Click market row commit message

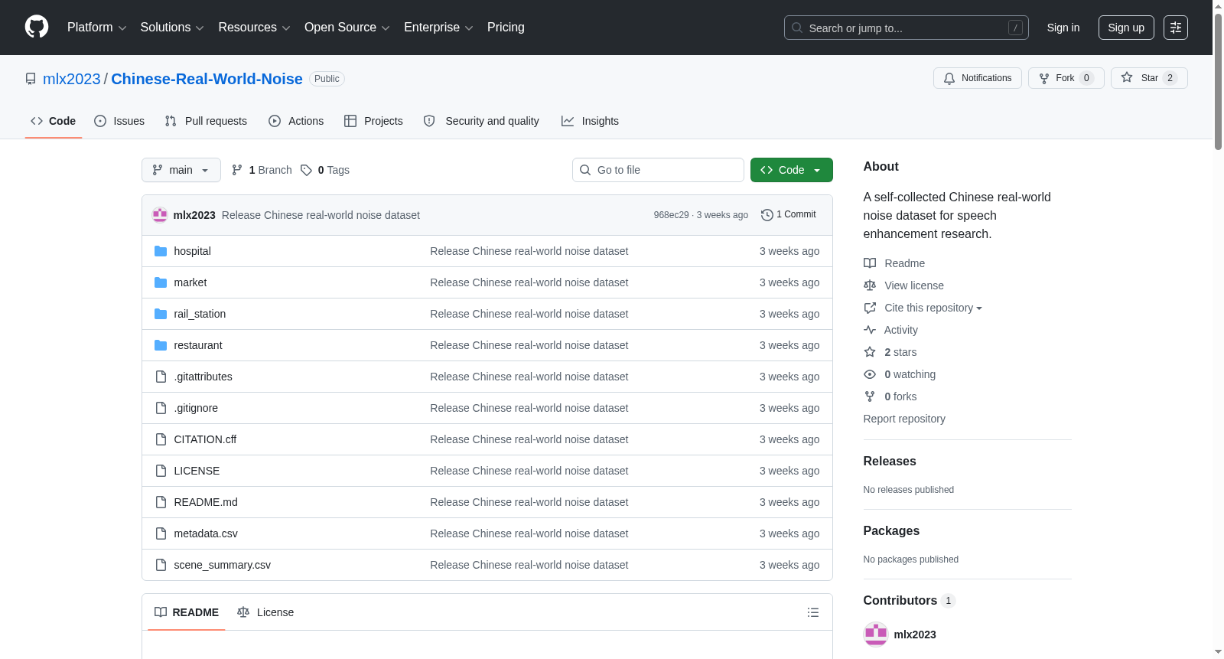529,282
